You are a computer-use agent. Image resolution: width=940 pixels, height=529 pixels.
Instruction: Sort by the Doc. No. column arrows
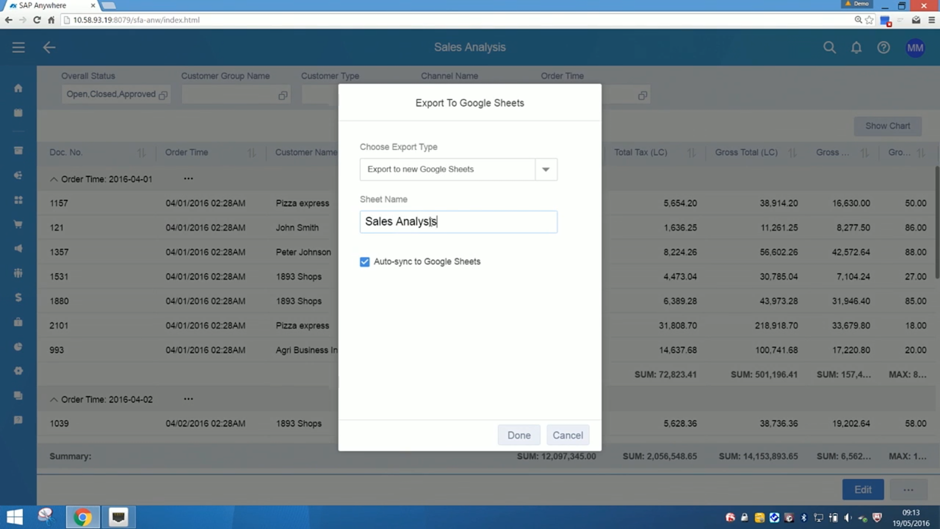141,153
